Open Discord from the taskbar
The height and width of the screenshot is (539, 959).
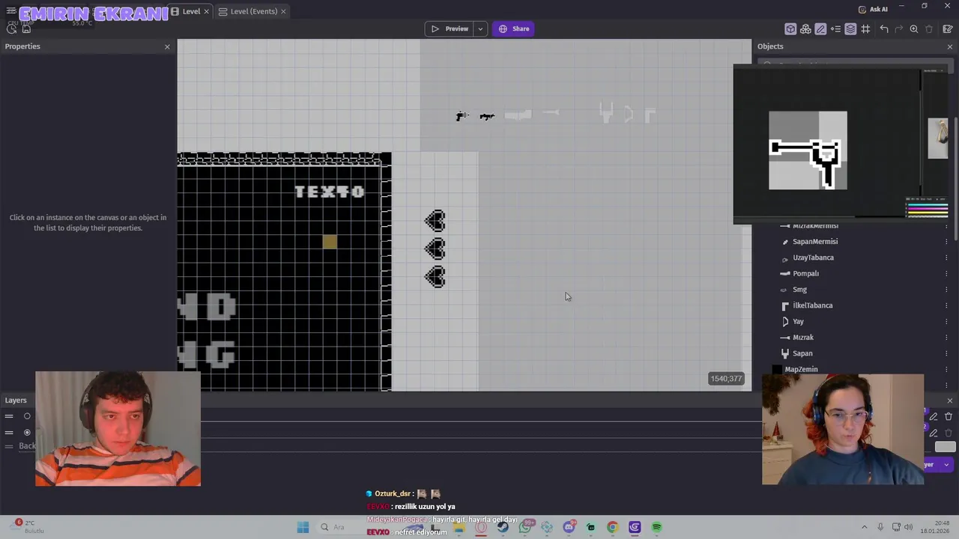click(569, 527)
